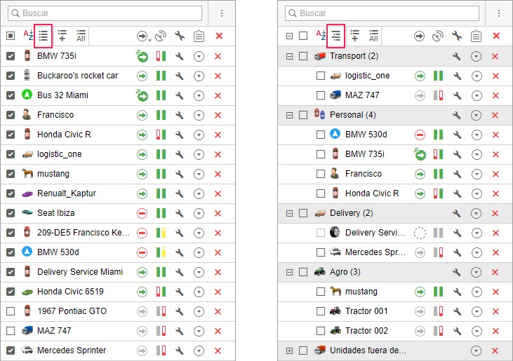Open properties wrench for Tractor 001

[457, 311]
